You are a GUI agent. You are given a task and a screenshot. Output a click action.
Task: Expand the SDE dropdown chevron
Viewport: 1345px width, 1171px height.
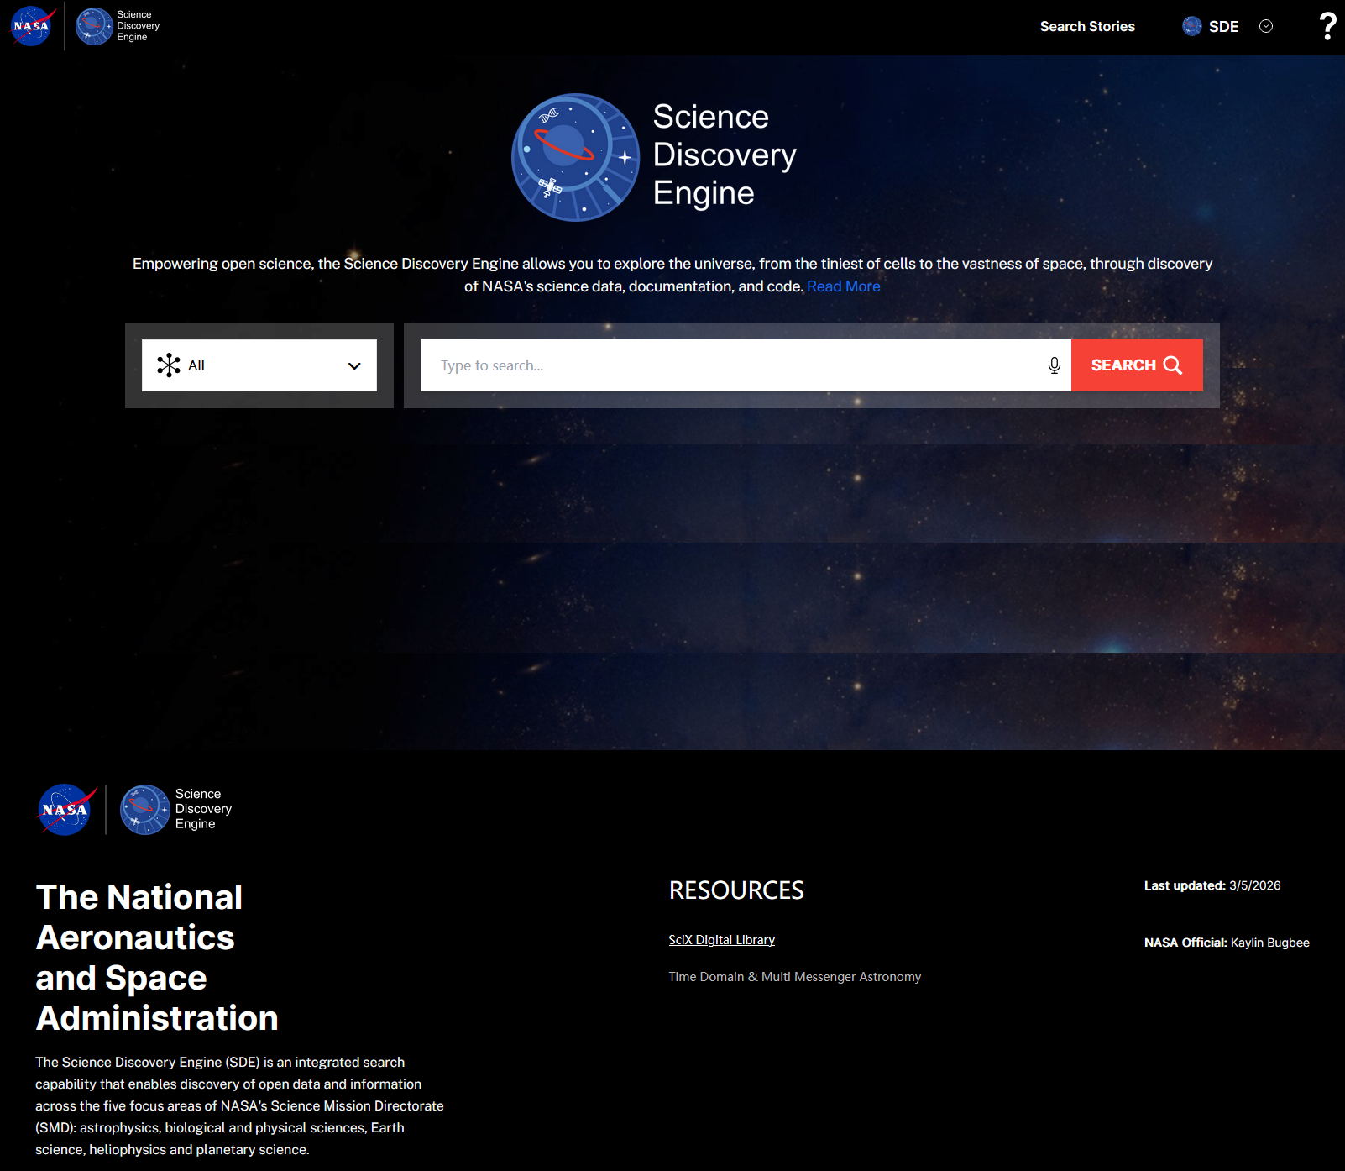(1266, 26)
